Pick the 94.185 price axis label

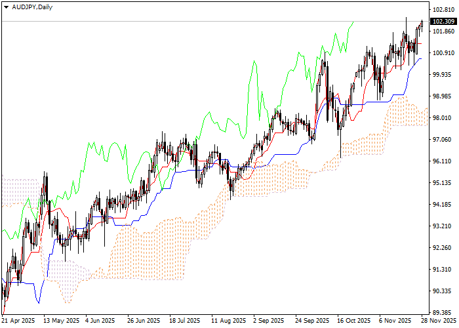coord(443,205)
